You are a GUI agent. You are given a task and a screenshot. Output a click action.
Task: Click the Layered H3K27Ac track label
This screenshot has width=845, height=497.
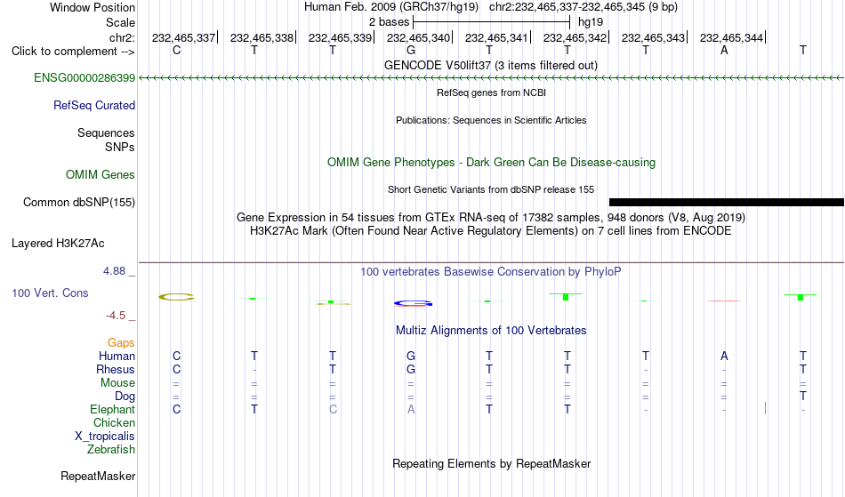pos(58,244)
